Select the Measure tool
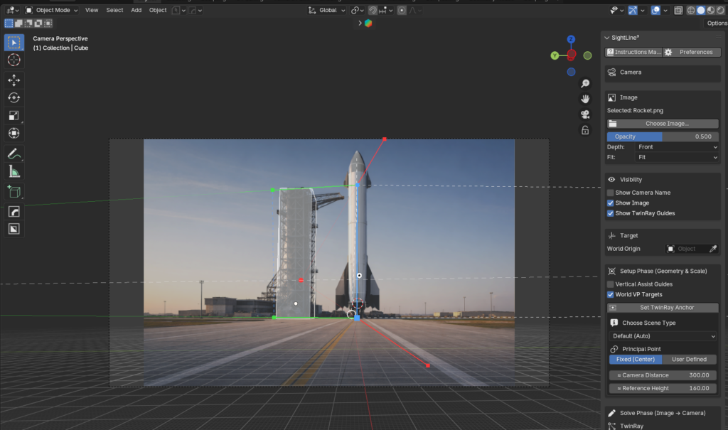 [x=14, y=171]
